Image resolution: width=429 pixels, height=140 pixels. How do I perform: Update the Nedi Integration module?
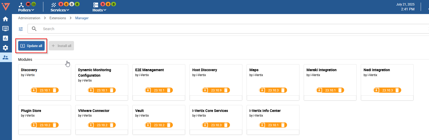(377, 90)
